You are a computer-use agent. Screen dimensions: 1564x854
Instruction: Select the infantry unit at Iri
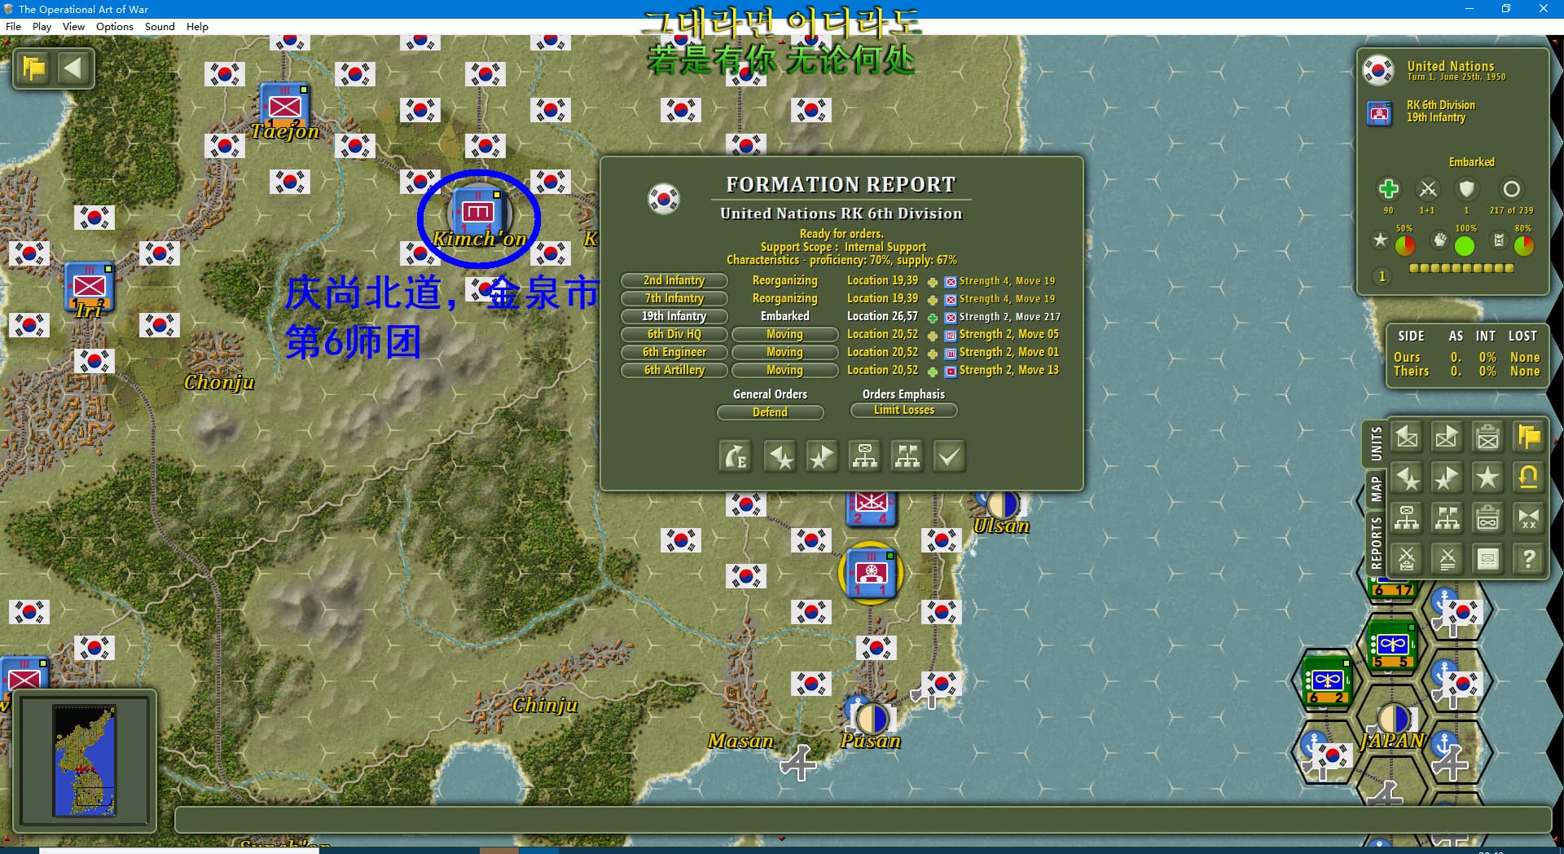point(89,285)
